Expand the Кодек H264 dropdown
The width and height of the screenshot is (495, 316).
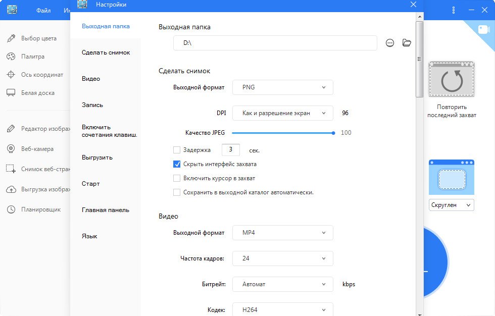tap(282, 309)
